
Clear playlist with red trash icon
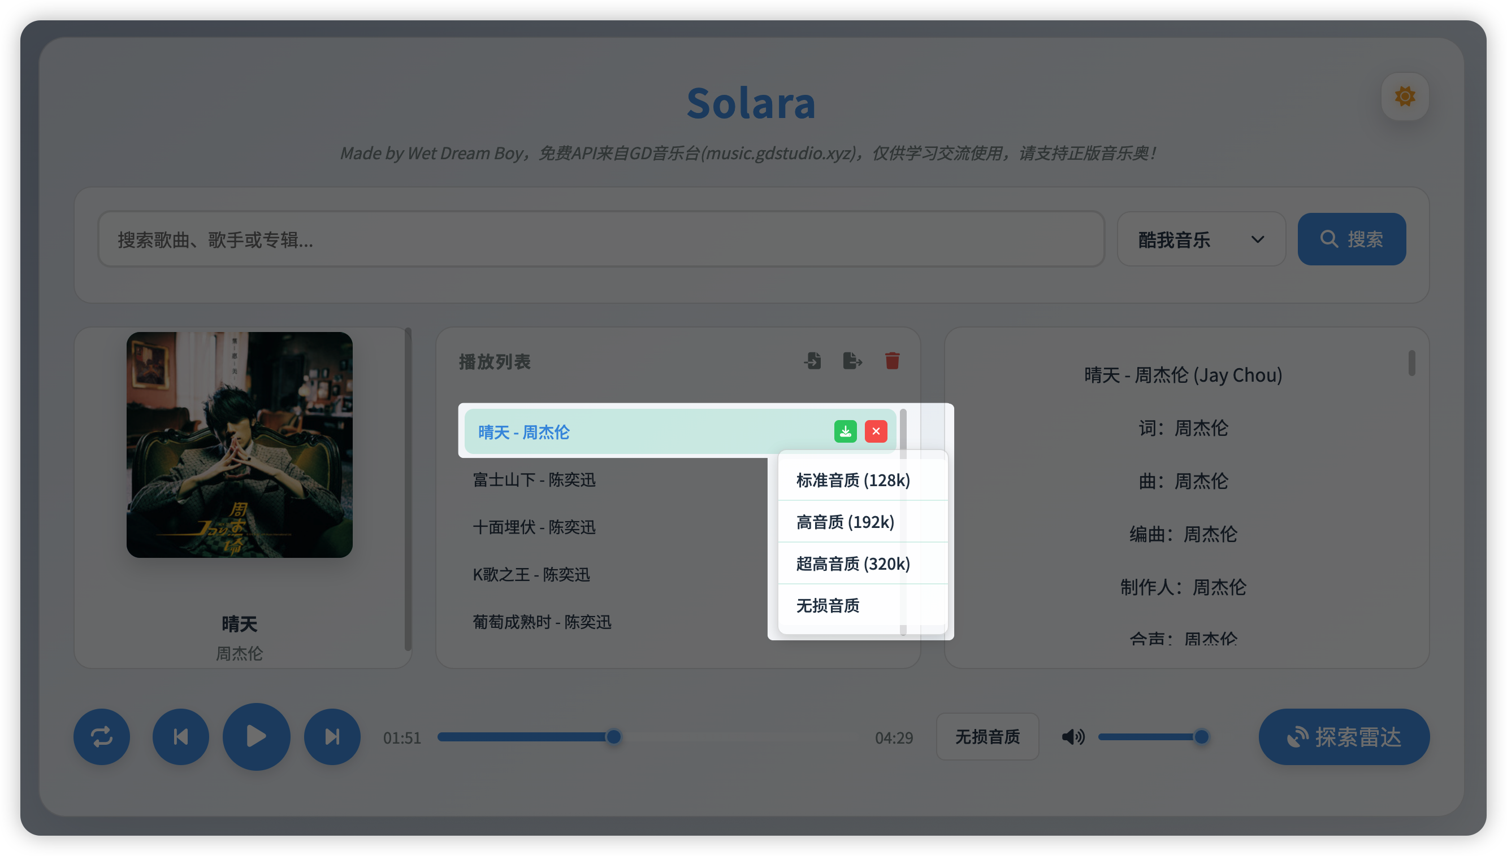point(892,360)
